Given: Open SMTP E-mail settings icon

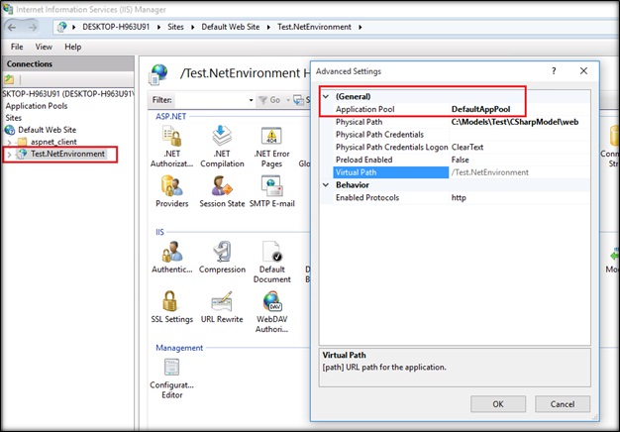Looking at the screenshot, I should [270, 186].
